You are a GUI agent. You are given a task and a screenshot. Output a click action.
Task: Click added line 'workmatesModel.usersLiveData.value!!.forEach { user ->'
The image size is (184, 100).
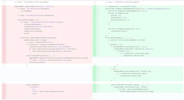pos(134,71)
